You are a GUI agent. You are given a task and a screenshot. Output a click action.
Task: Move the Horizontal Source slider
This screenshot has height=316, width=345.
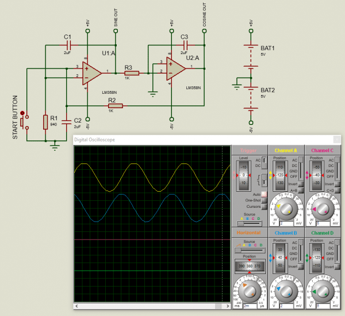point(250,250)
